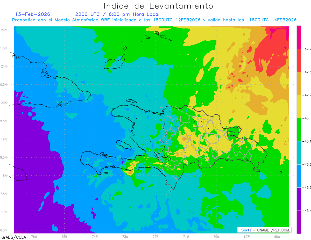Screen dimensions: 311x240
Task: Click the legend value '-43.2'
Action: click(307, 164)
